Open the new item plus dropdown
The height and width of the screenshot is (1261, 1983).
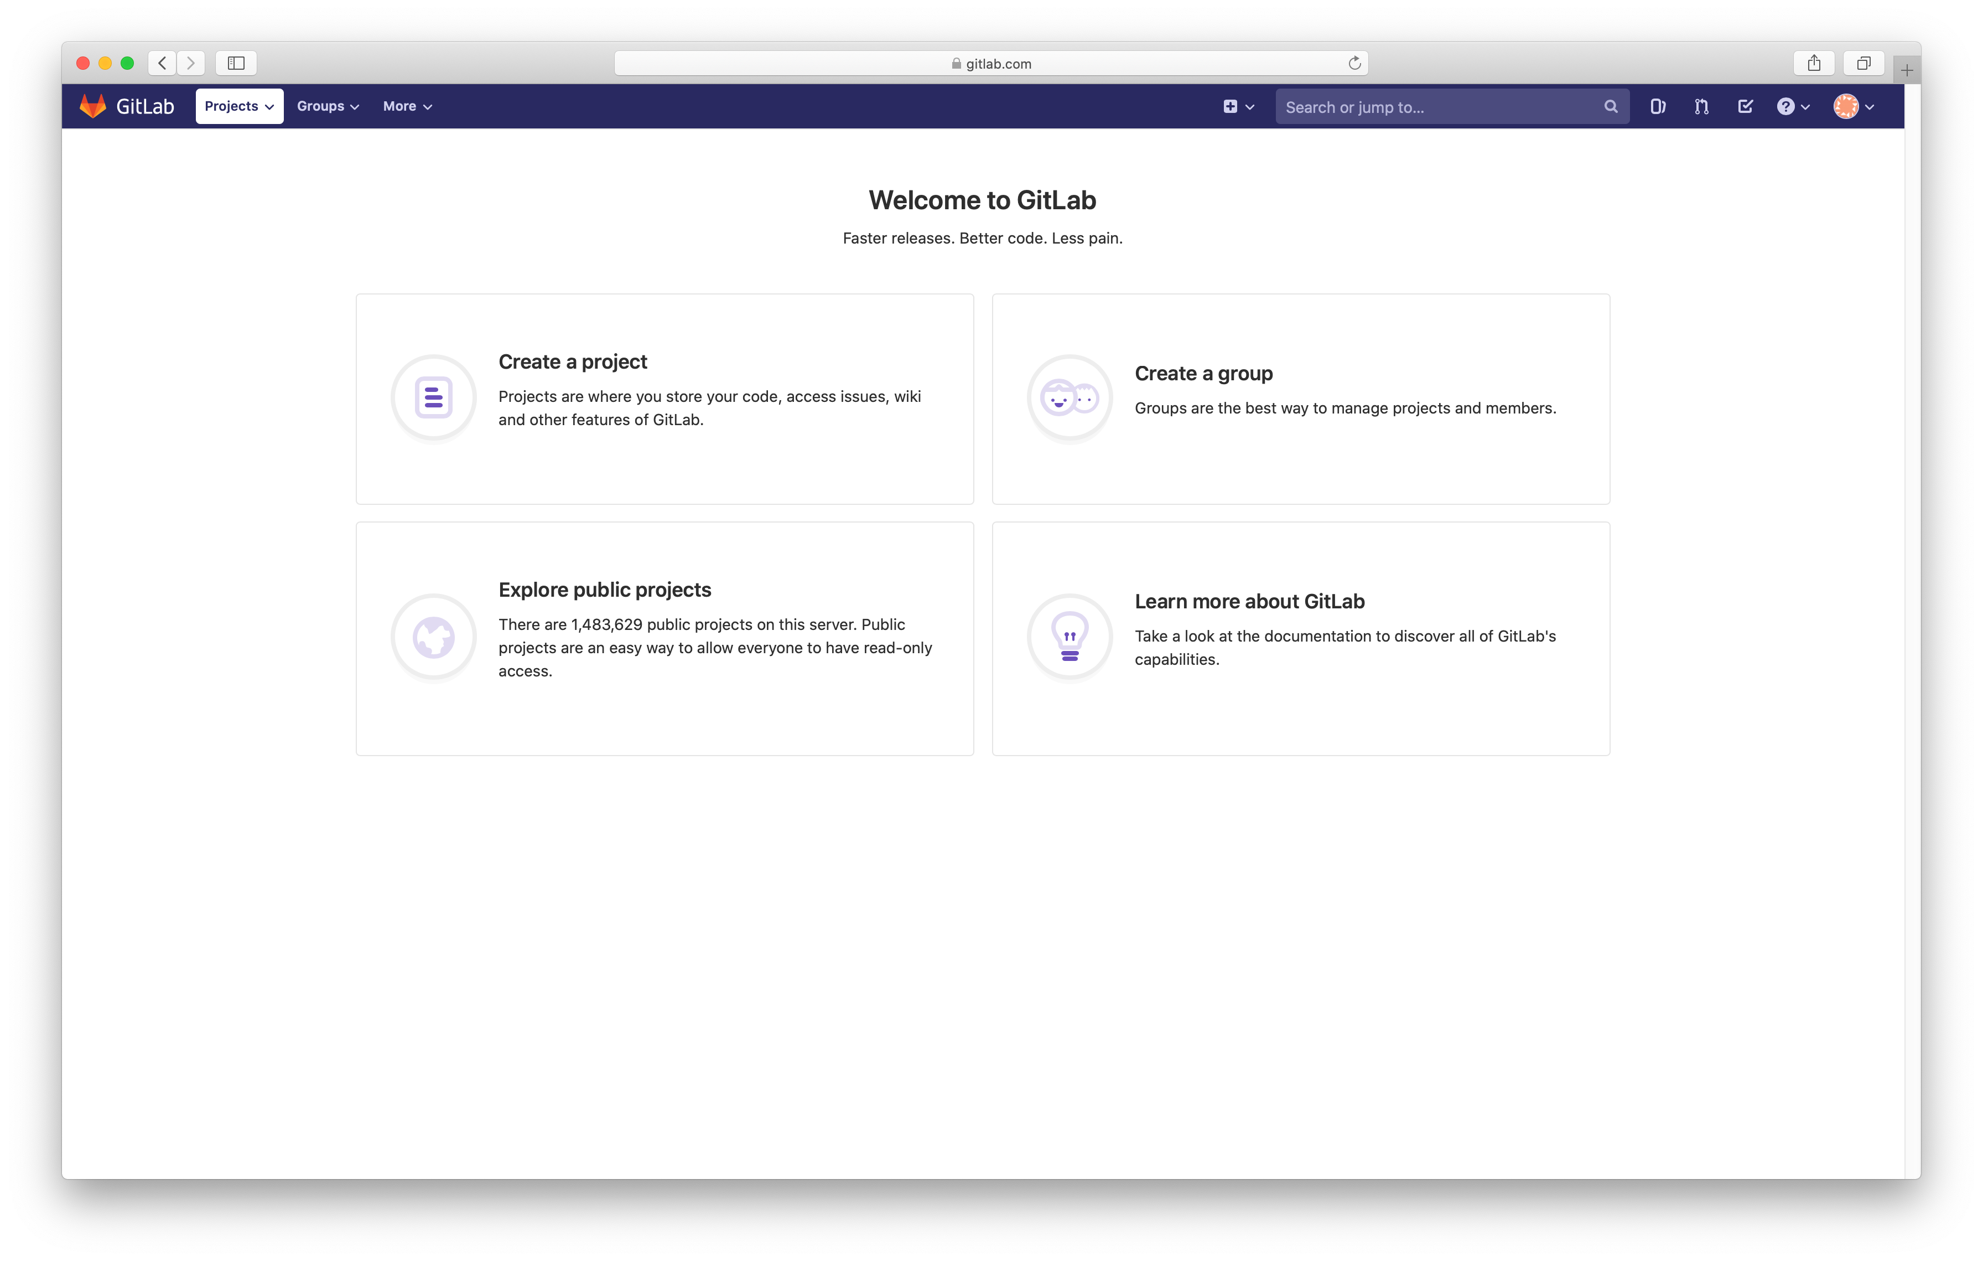click(x=1238, y=106)
